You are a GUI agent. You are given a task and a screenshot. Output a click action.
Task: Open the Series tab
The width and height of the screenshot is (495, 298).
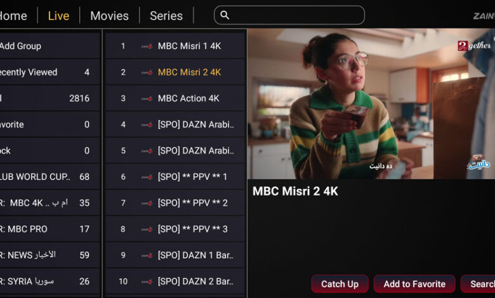click(166, 16)
